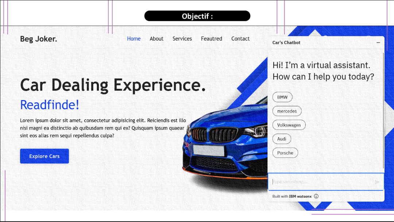The image size is (394, 222).
Task: Open the Contact navigation link
Action: coord(240,39)
